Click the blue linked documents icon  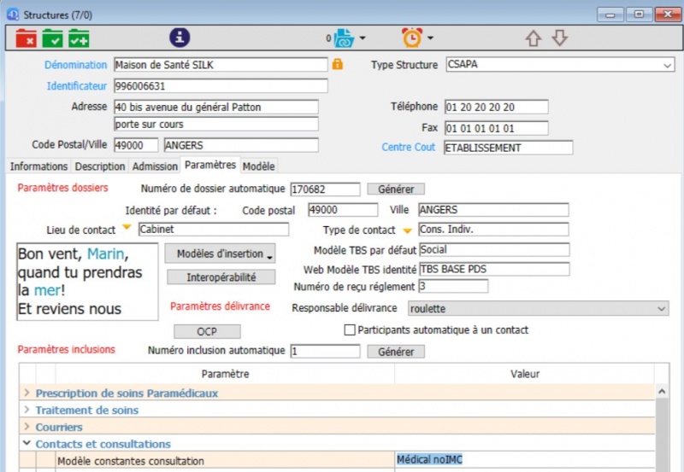click(x=343, y=38)
